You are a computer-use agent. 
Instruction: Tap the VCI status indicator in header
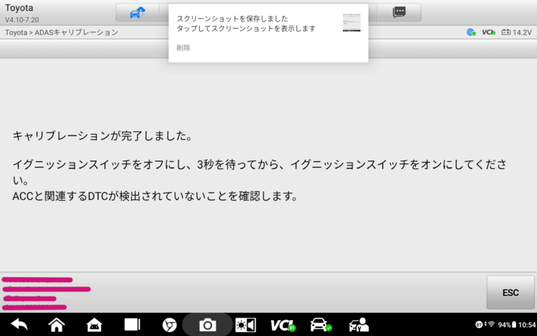click(488, 33)
